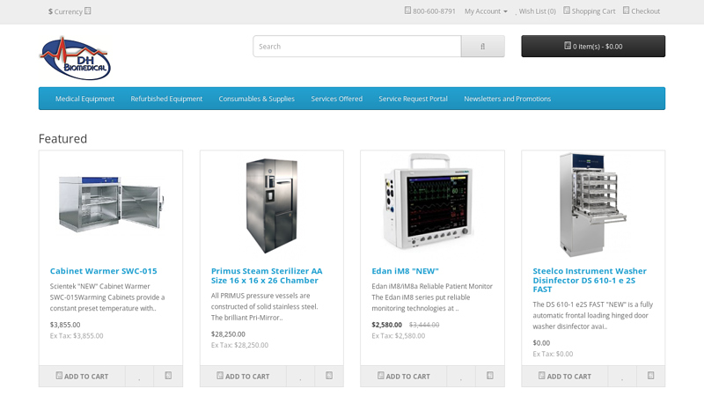Add Primus Sterilizer to wish list icon
Viewport: 704px width, 396px height.
click(x=300, y=377)
